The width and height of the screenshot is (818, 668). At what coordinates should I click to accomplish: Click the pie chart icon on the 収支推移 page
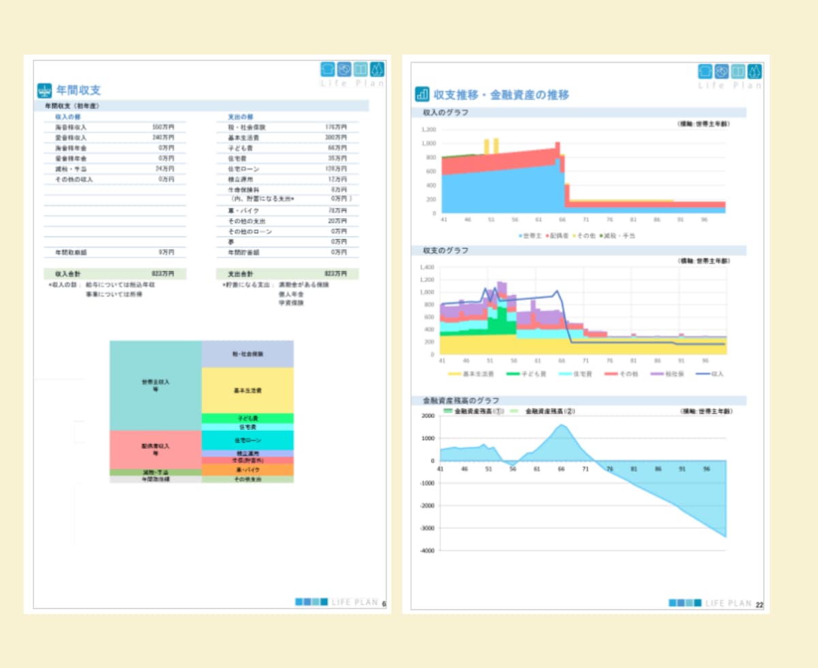click(721, 72)
